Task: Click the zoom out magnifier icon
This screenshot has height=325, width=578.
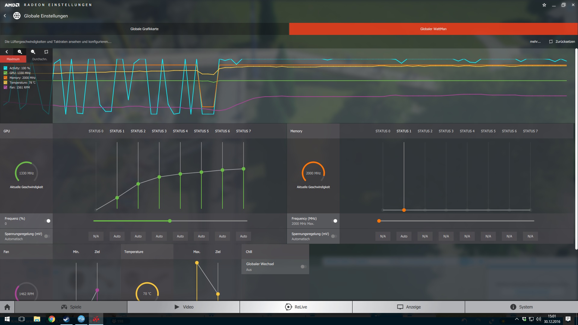Action: point(33,52)
